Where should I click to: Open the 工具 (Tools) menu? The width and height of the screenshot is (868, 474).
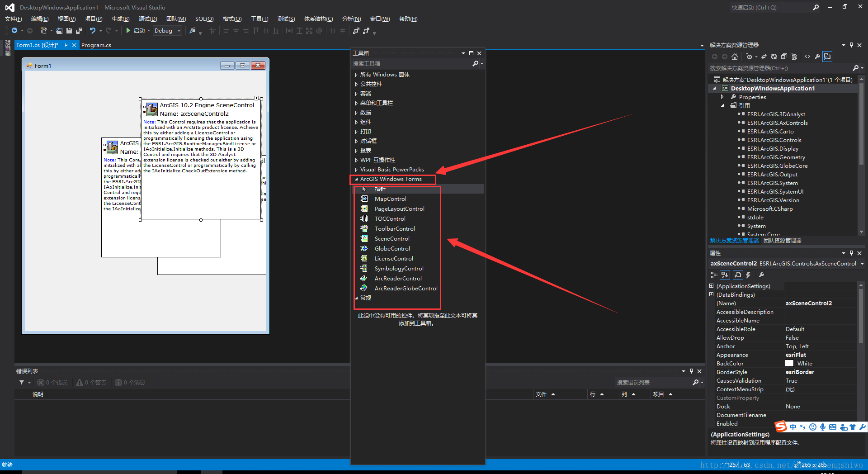point(259,19)
